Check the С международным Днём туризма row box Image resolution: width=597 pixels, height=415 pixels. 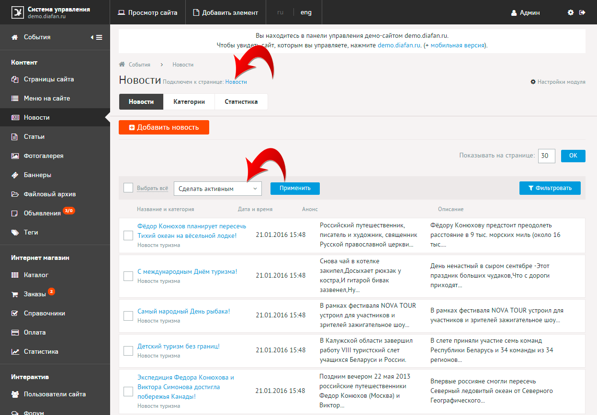point(128,276)
